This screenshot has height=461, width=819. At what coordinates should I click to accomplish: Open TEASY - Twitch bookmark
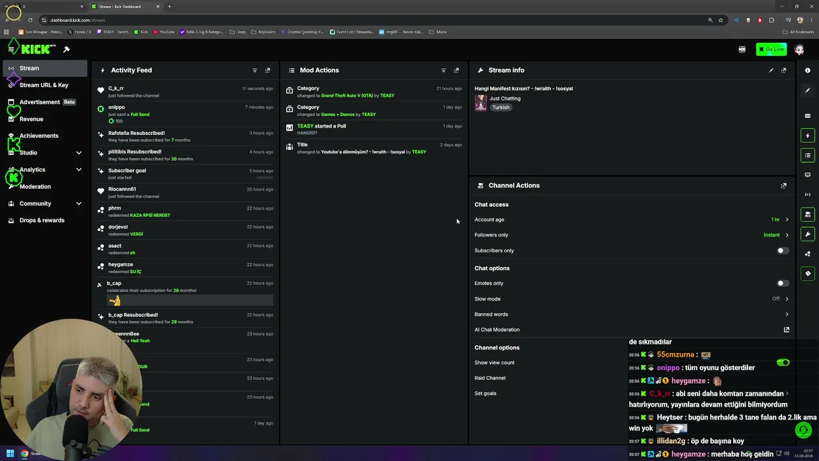tap(113, 32)
